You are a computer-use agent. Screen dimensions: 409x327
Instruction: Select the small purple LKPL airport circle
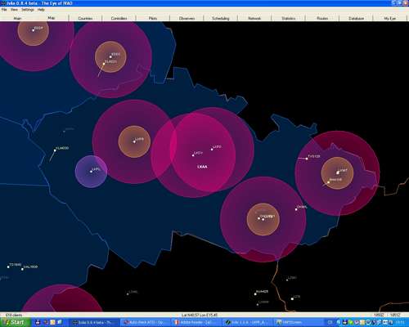tap(91, 172)
